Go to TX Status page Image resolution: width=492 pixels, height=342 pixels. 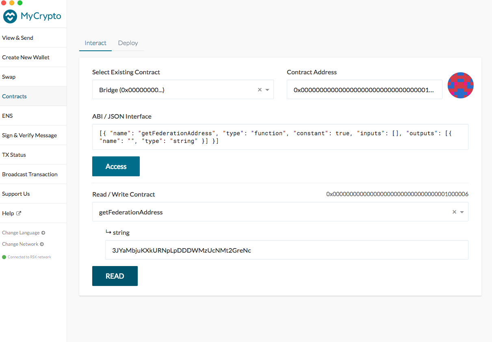33,155
